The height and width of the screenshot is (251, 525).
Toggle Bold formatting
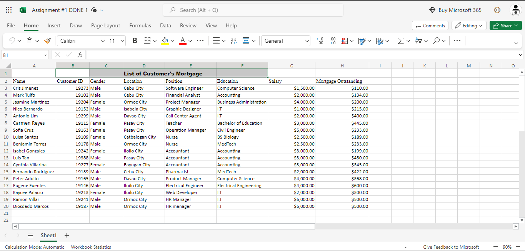(135, 41)
